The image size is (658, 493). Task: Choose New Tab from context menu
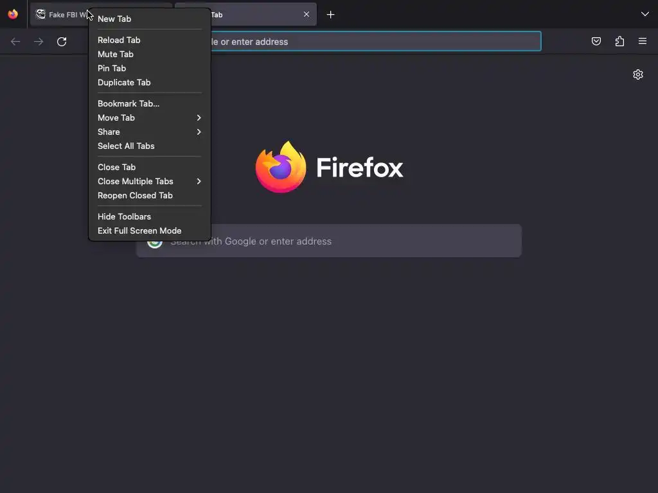149,19
